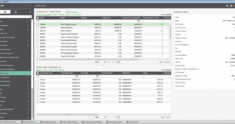Go to previous page in customer list pager
The height and width of the screenshot is (124, 235).
[92, 62]
